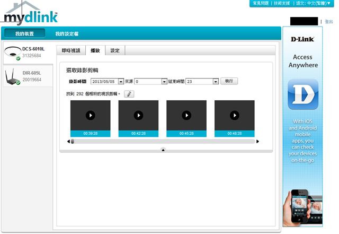Select the DIR-605L router device icon
The height and width of the screenshot is (234, 339).
13,77
